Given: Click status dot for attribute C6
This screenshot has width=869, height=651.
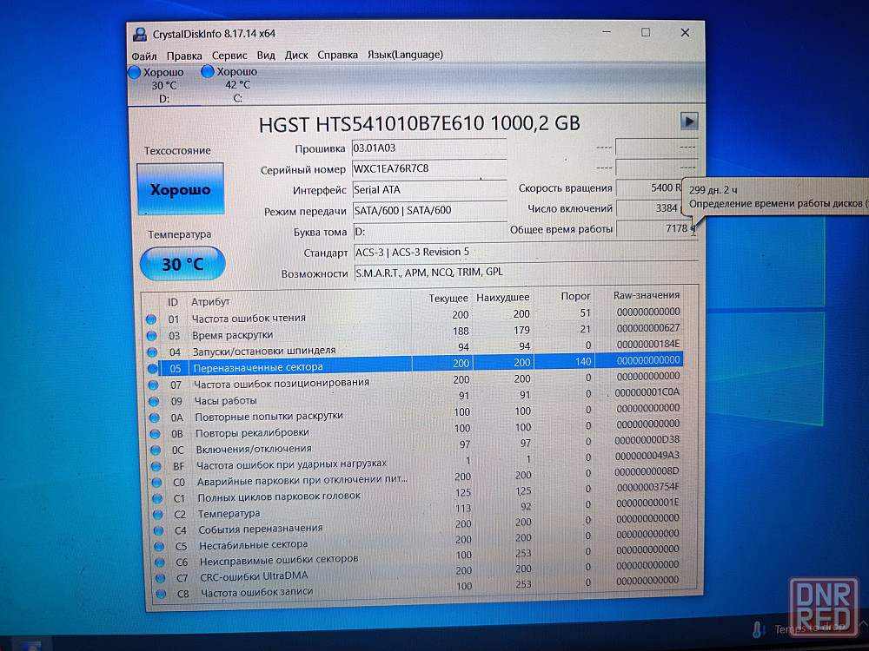Looking at the screenshot, I should pos(160,562).
